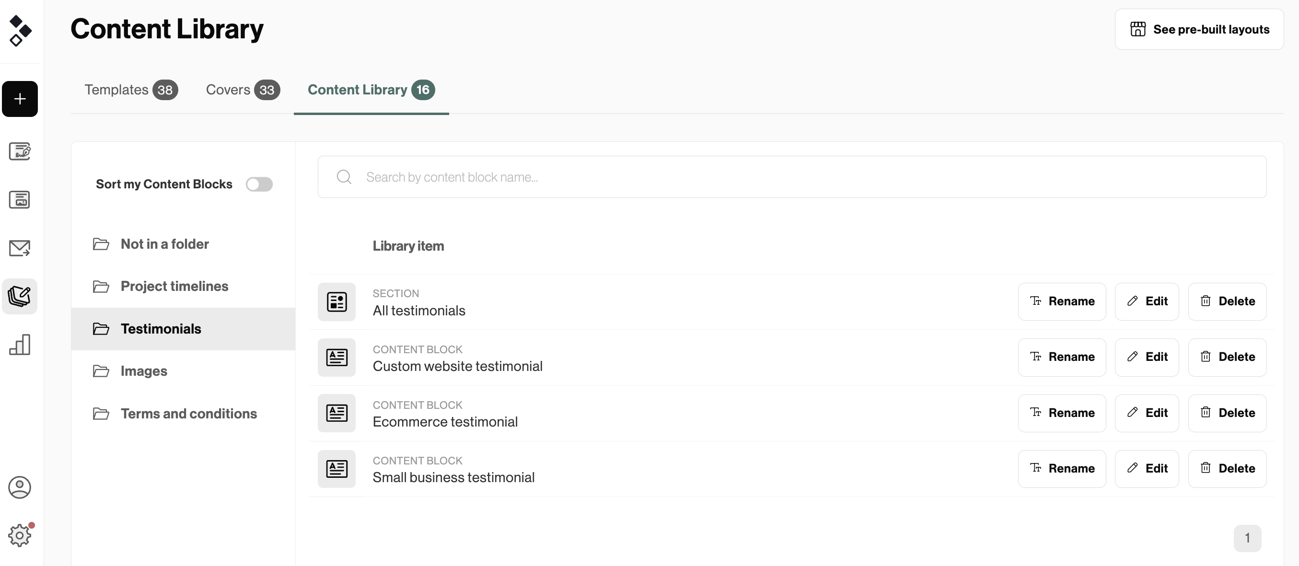Viewport: 1299px width, 566px height.
Task: Select the content library sidebar icon
Action: tap(20, 296)
